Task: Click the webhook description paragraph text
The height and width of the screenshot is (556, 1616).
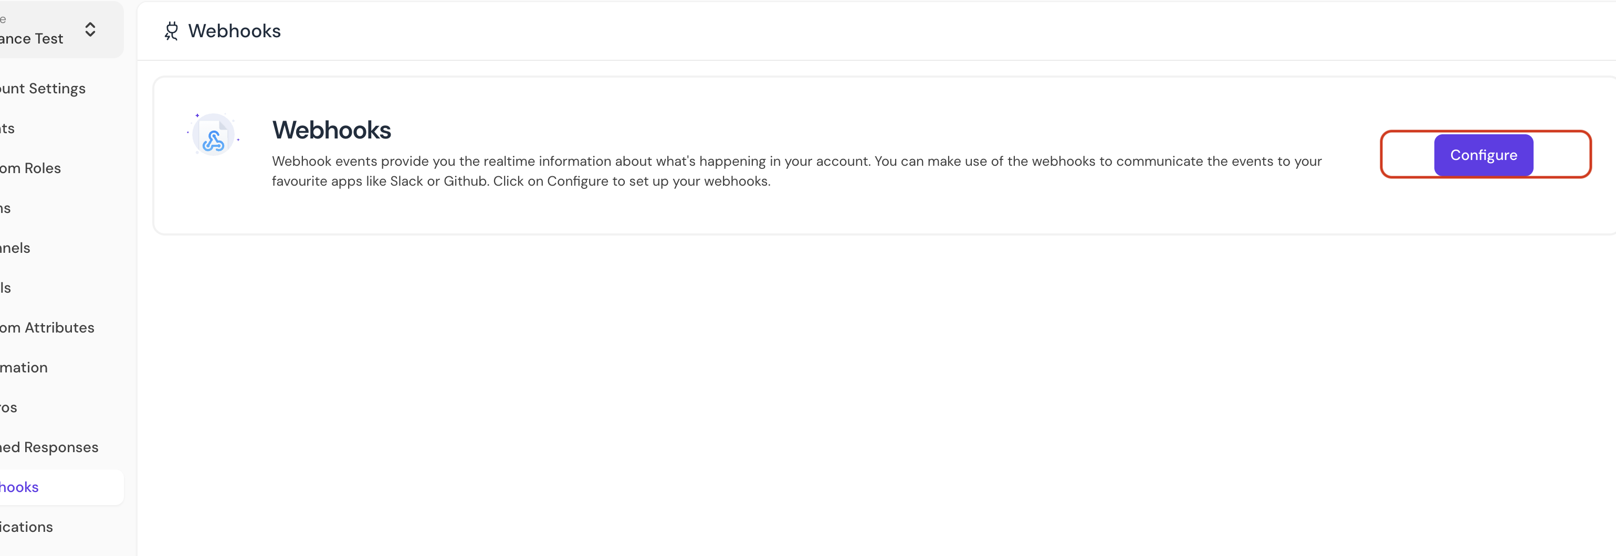Action: tap(796, 171)
